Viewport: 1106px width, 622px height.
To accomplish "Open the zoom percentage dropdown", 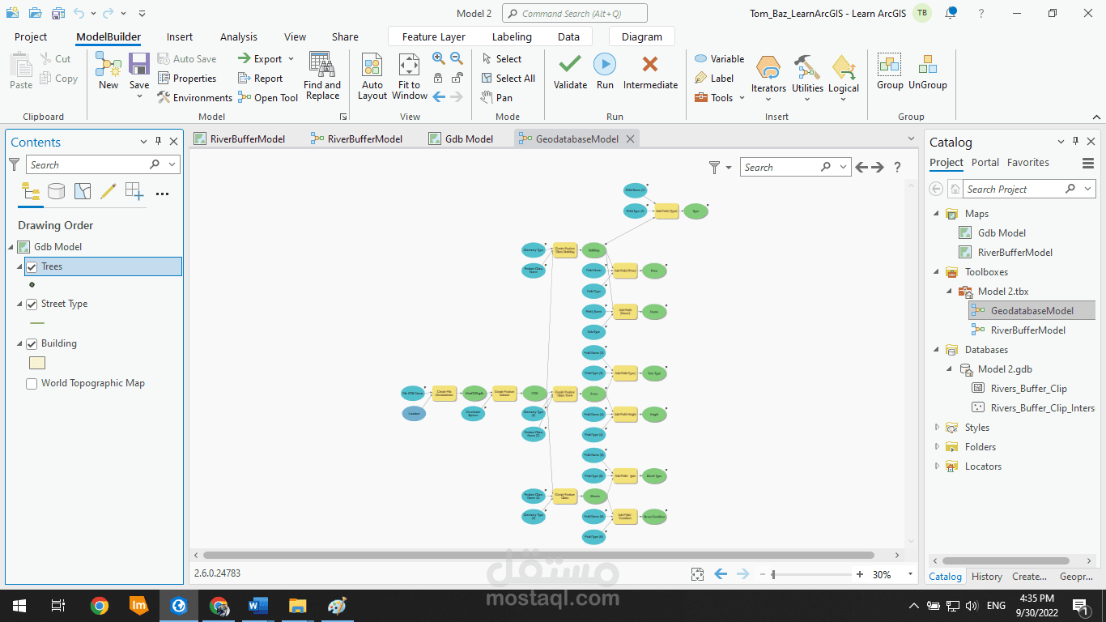I will coord(911,574).
